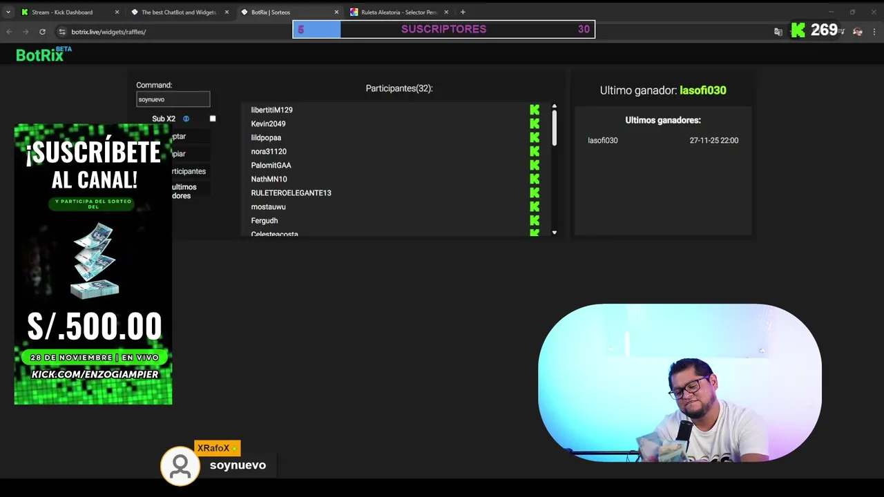The width and height of the screenshot is (884, 497).
Task: Click the chat user avatar icon
Action: point(180,467)
